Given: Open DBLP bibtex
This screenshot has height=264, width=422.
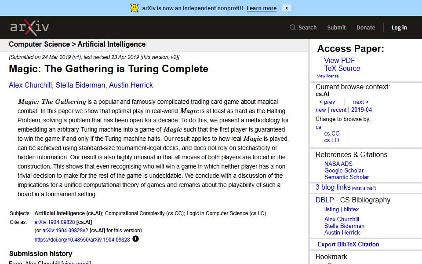Looking at the screenshot, I should point(351,209).
